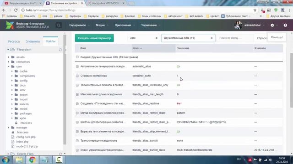Open the core namespace dropdown

click(x=143, y=38)
